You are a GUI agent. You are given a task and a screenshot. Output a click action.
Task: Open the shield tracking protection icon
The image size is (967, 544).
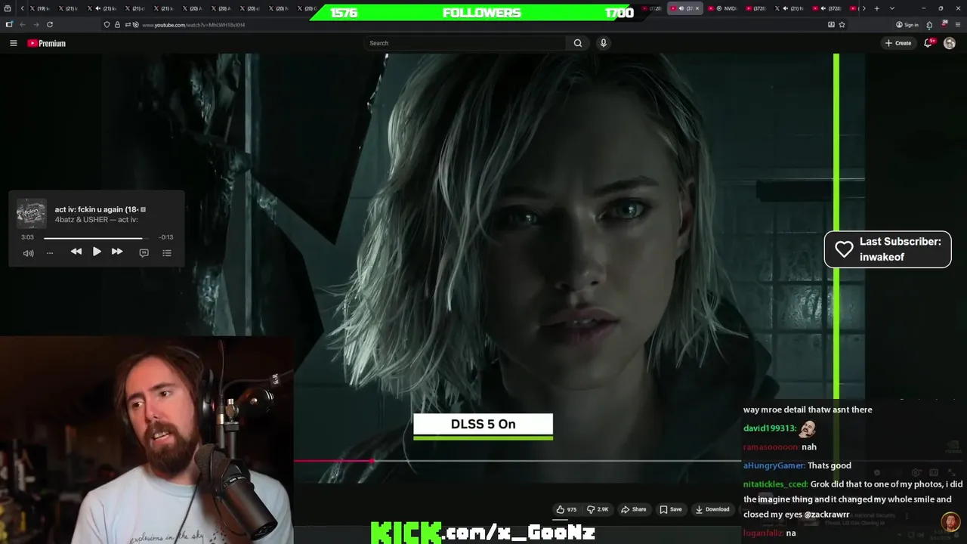point(107,24)
